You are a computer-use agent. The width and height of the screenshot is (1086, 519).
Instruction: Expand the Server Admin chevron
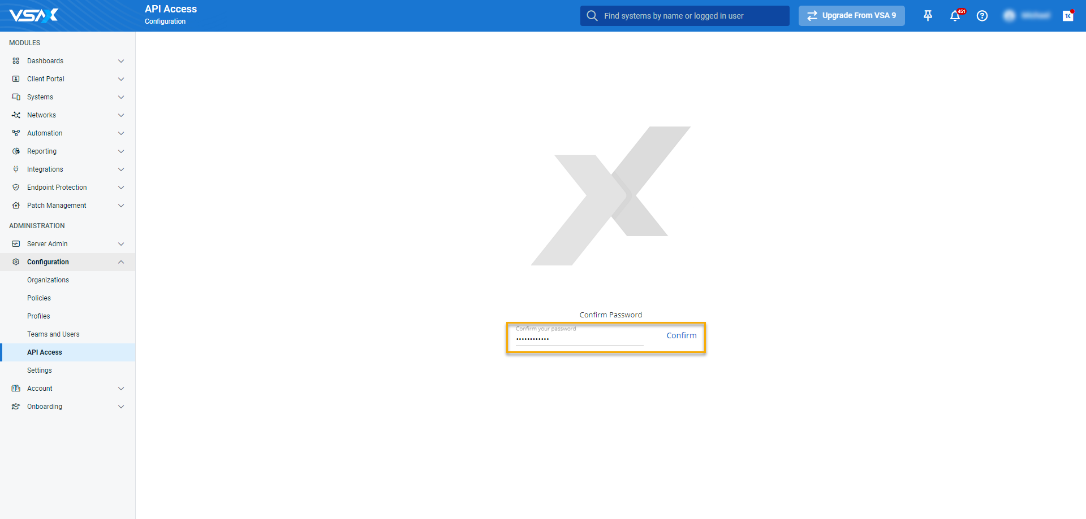[x=121, y=244]
